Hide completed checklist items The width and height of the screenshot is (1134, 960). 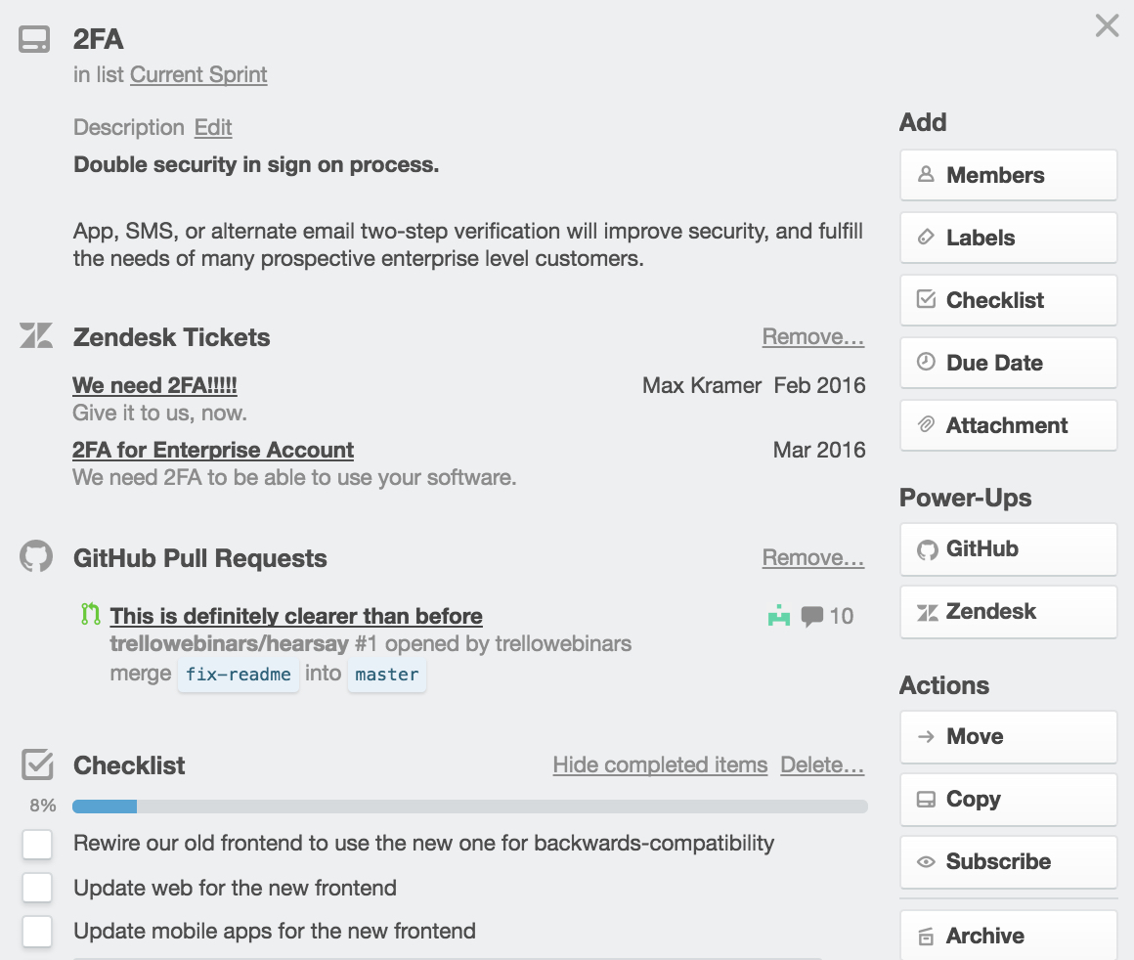tap(660, 764)
